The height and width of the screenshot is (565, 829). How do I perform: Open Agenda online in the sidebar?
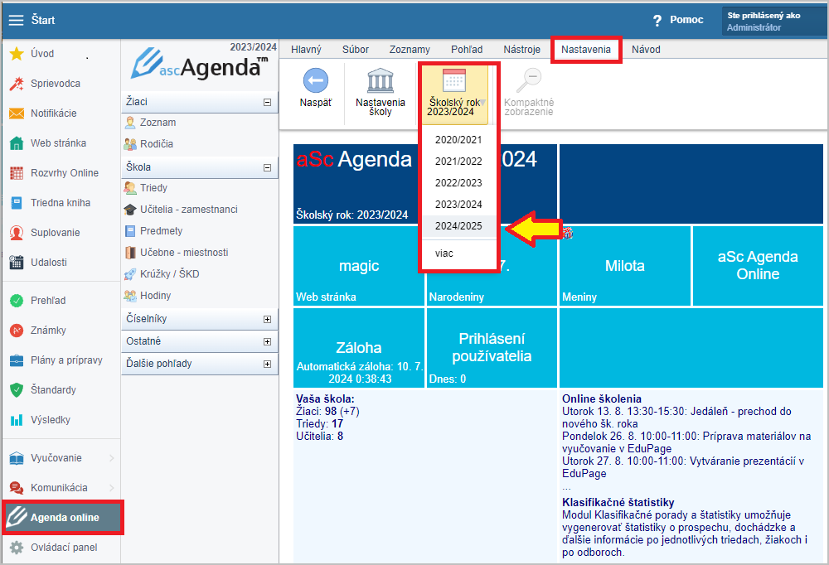[62, 518]
